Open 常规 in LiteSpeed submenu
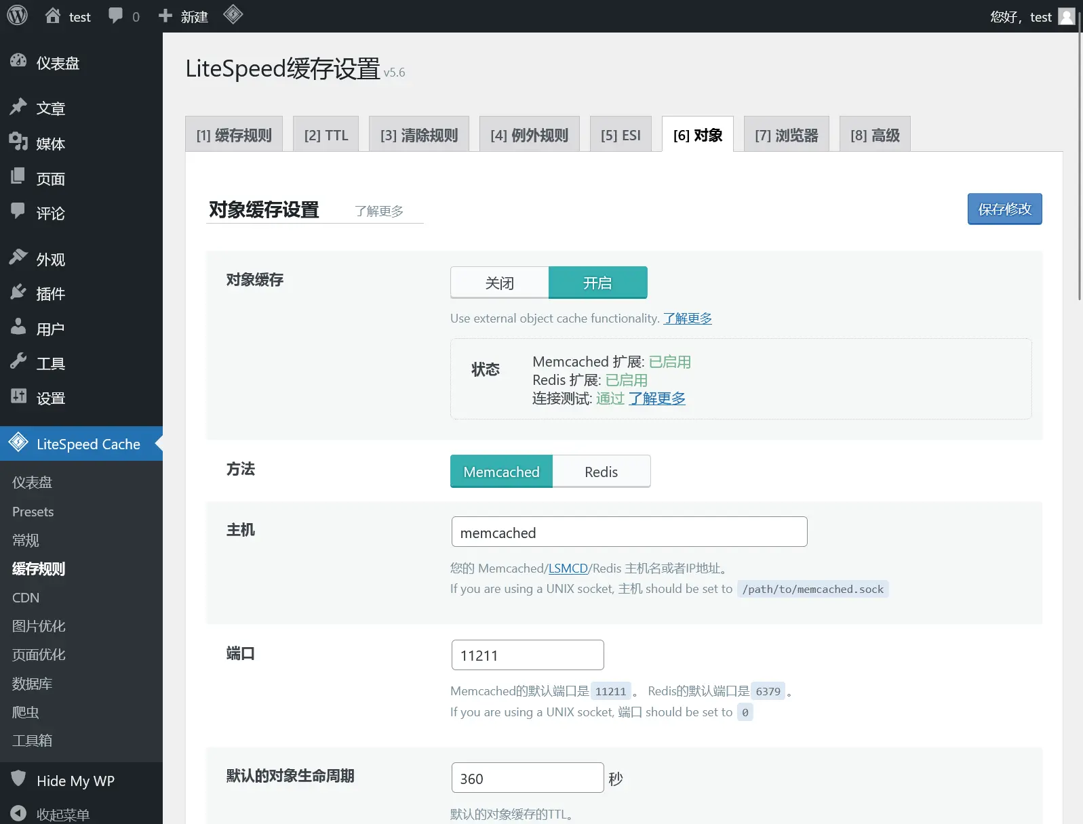Viewport: 1083px width, 824px height. (26, 540)
